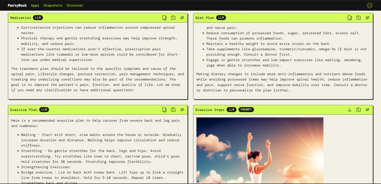381x184 pixels.
Task: Open the Snapshots navigation item
Action: 53,5
